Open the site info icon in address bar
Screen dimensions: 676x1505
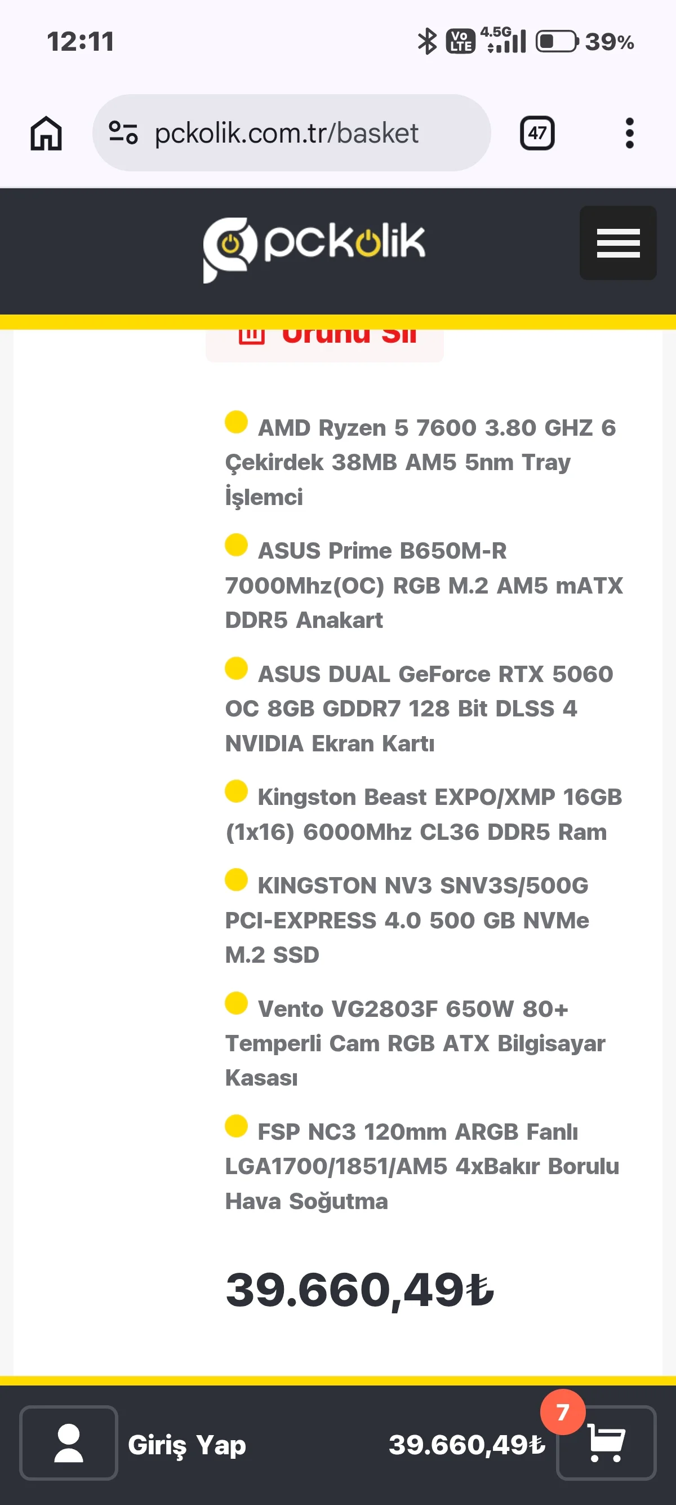point(123,132)
